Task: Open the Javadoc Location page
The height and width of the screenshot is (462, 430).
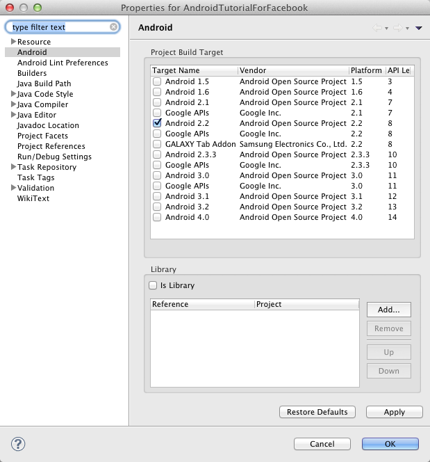Action: [x=48, y=125]
